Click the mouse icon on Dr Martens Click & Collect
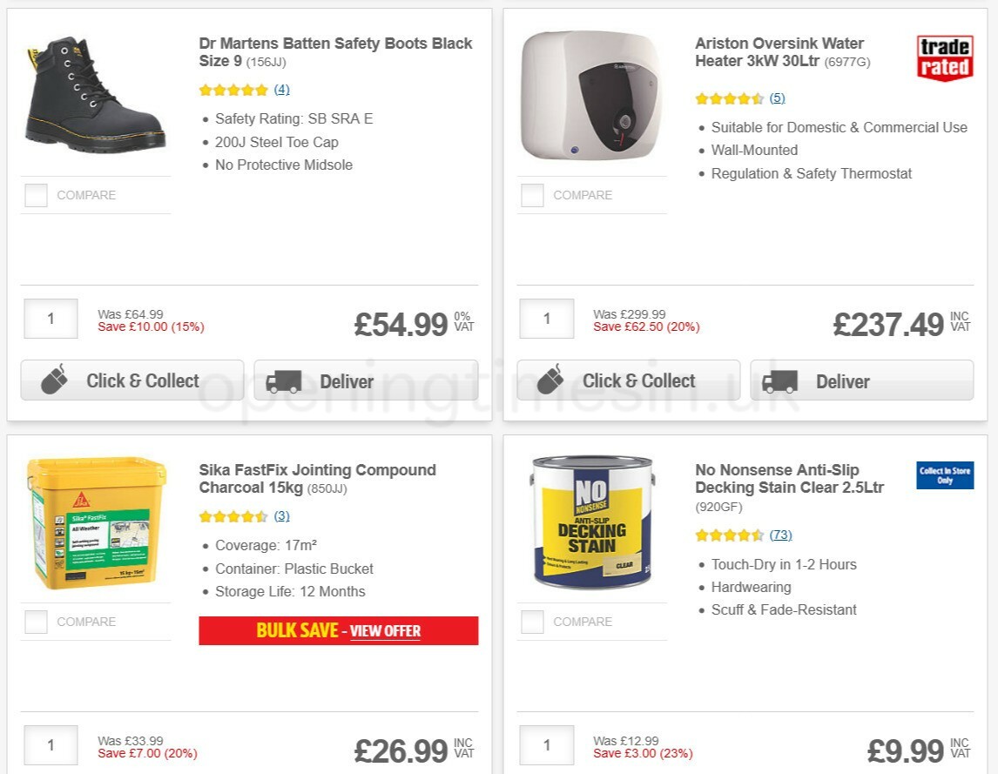Image resolution: width=998 pixels, height=774 pixels. pyautogui.click(x=55, y=380)
